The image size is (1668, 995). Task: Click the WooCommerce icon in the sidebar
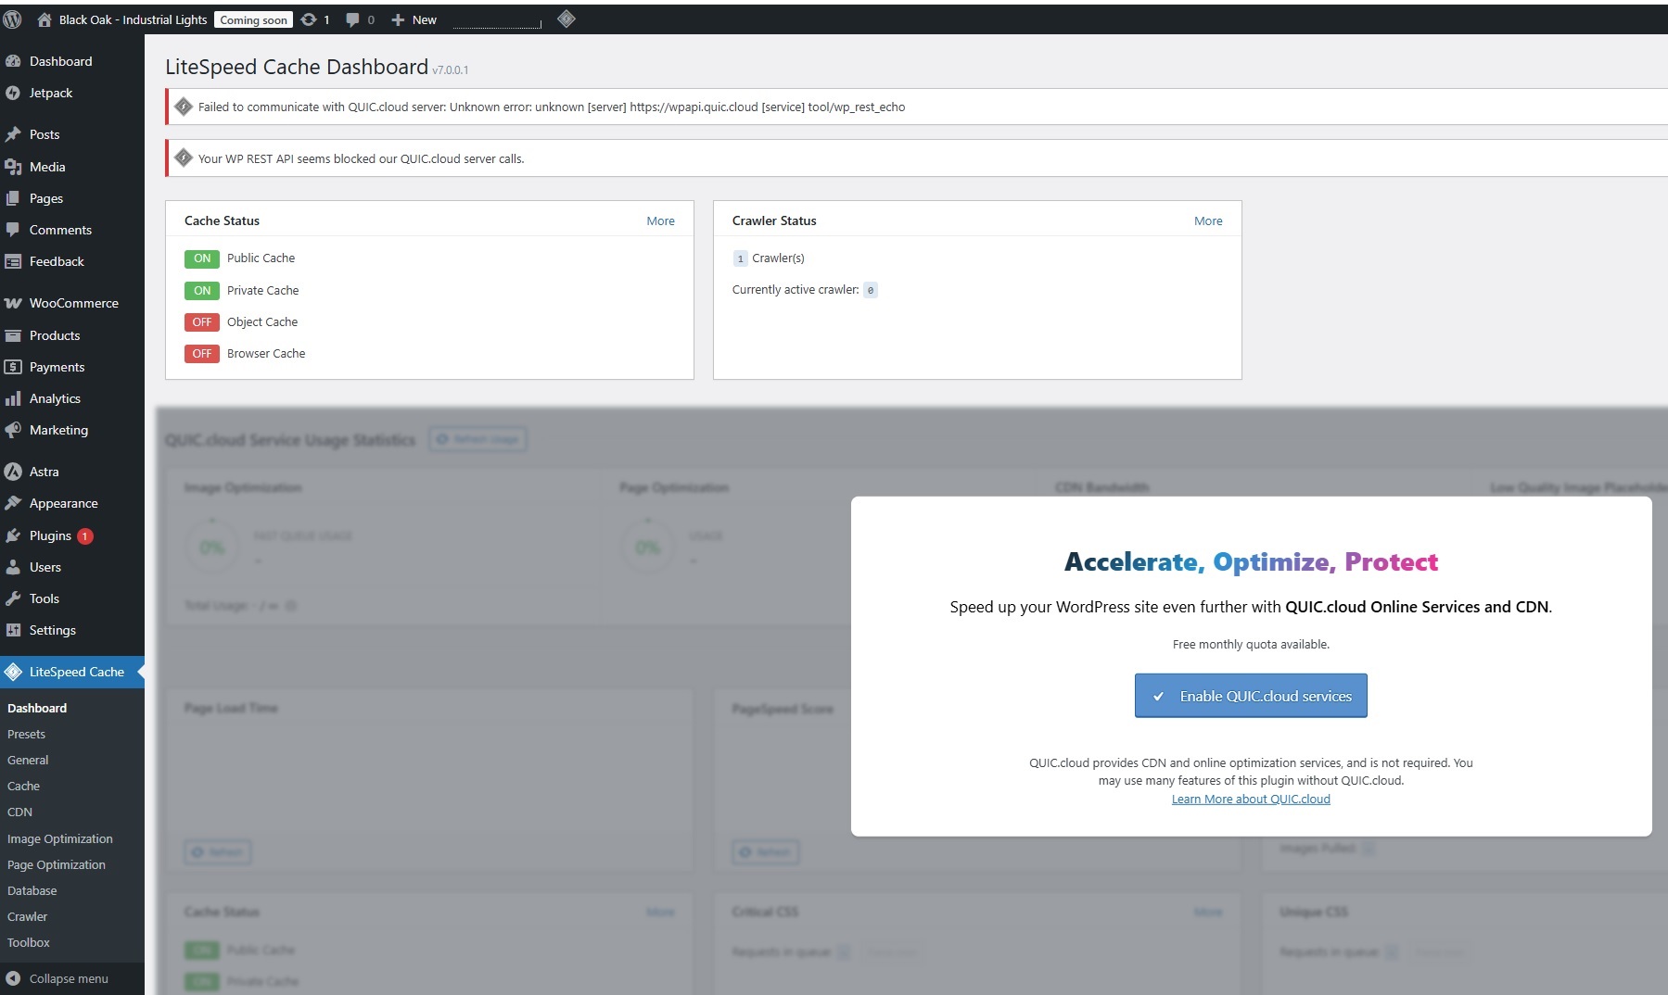pos(13,303)
